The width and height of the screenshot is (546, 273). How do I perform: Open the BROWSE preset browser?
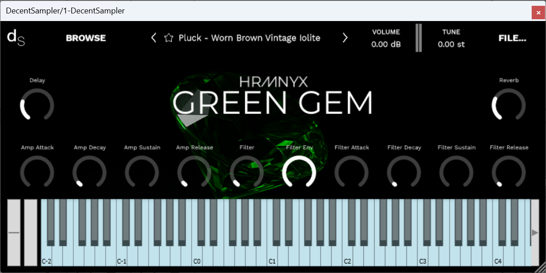(85, 38)
